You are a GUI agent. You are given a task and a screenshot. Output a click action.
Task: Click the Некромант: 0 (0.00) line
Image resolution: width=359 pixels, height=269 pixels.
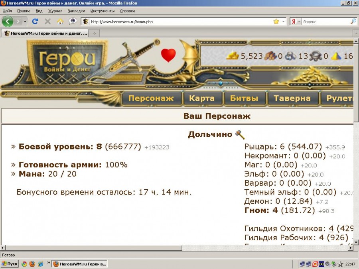tap(285, 156)
